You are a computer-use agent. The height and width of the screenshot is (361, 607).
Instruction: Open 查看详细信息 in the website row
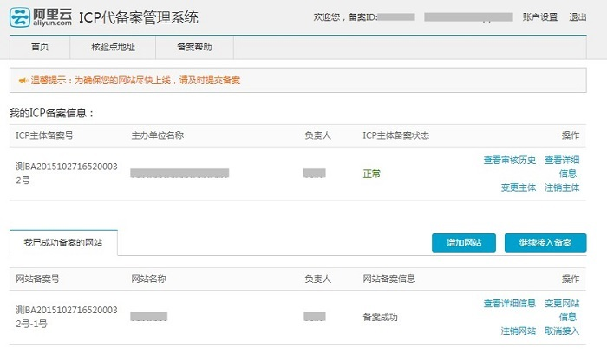[x=510, y=304]
